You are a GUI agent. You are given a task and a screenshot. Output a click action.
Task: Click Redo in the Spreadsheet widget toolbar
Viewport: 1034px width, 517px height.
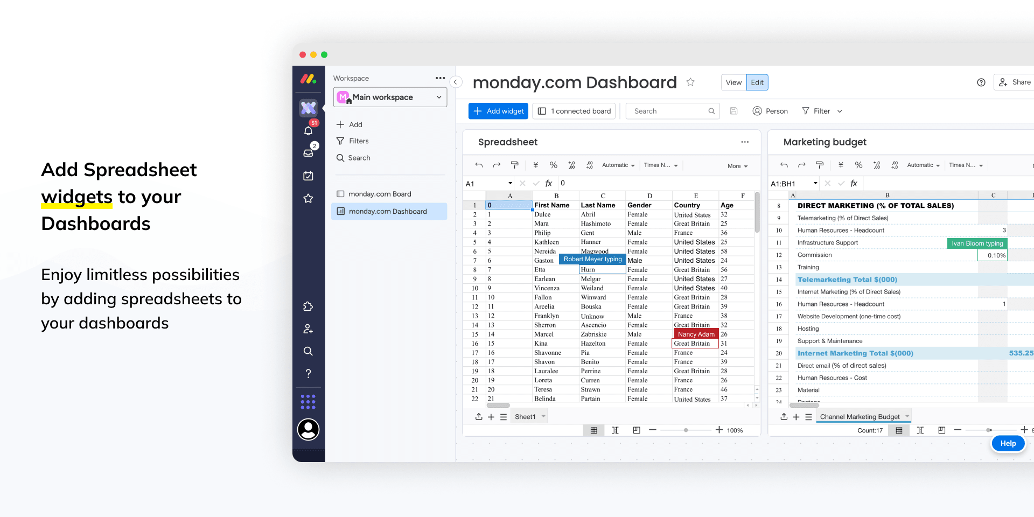[497, 165]
